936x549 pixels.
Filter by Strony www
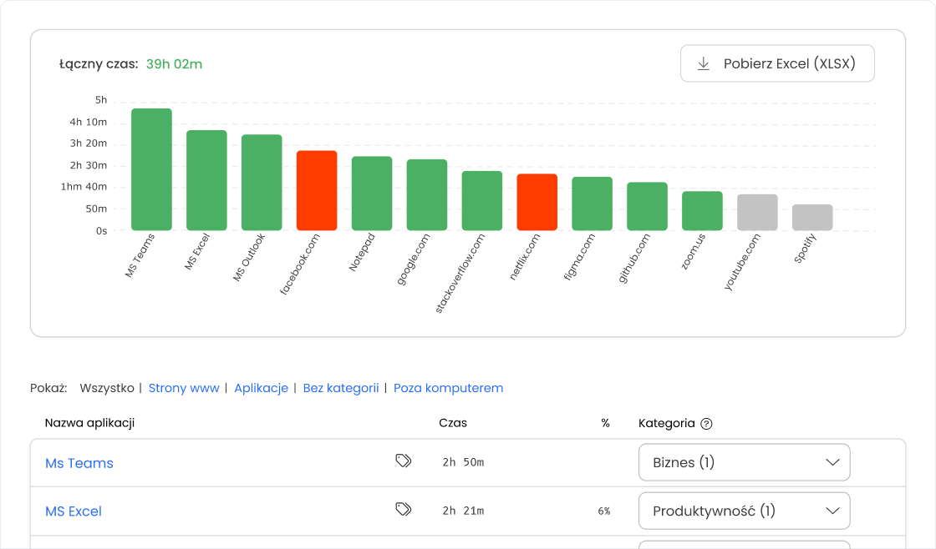184,388
